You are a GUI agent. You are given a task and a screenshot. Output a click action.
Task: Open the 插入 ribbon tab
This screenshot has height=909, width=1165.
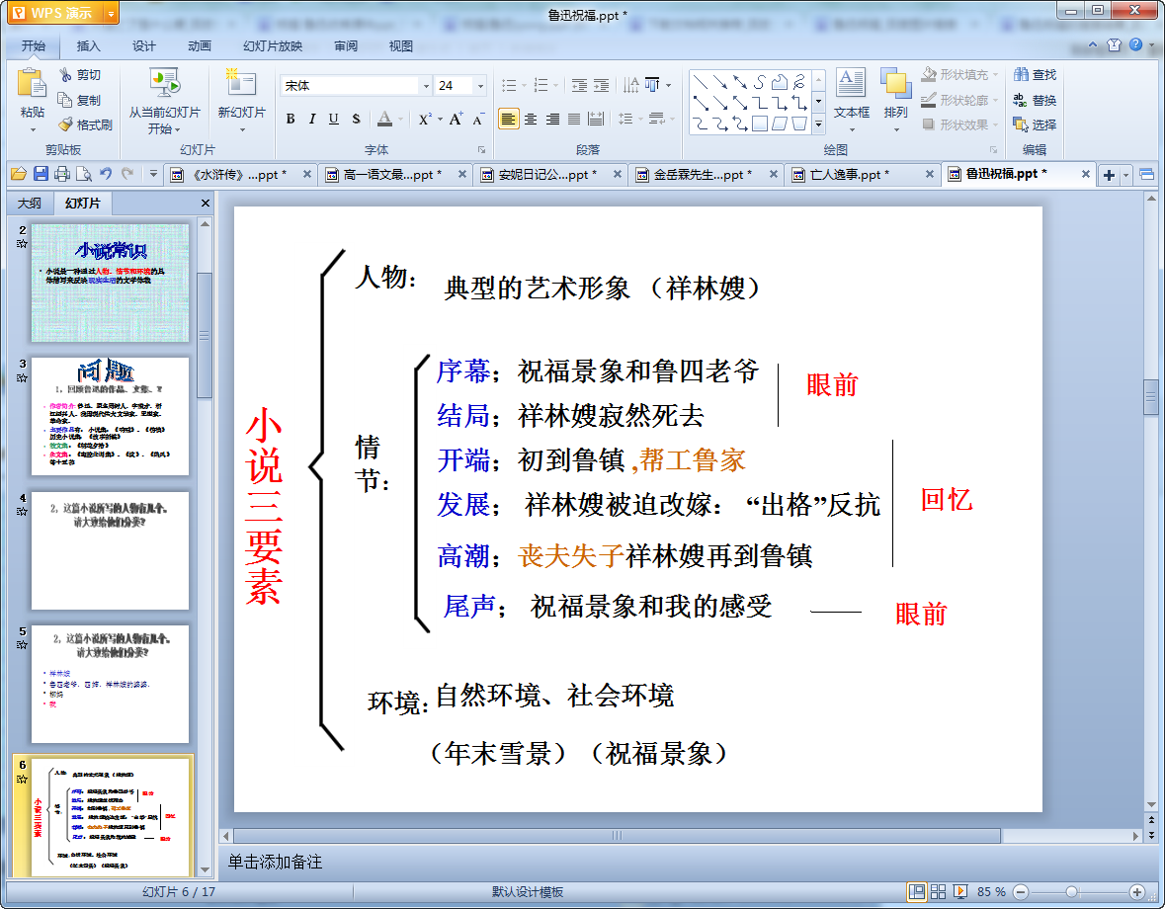click(x=88, y=46)
